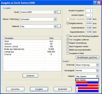Toggle Stapel-Verarbeitung checkbox

coord(68,43)
